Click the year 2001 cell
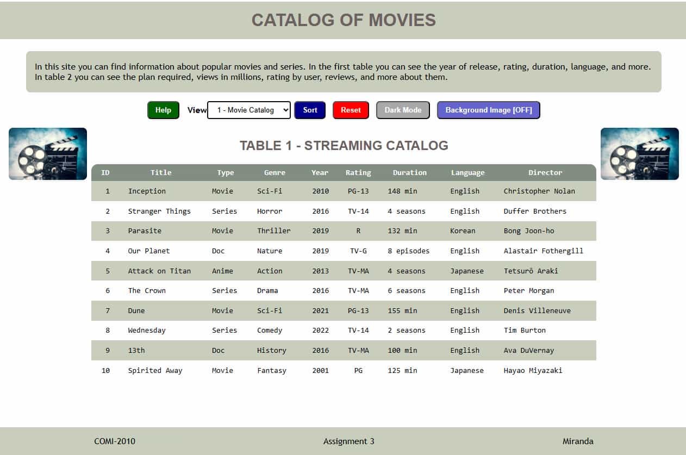 point(321,370)
